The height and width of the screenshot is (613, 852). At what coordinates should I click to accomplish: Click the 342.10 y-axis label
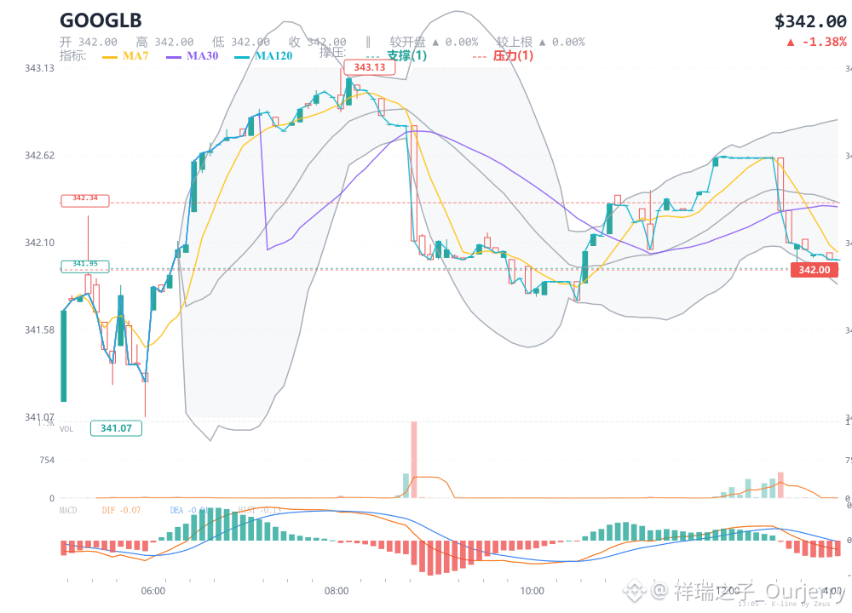click(39, 242)
